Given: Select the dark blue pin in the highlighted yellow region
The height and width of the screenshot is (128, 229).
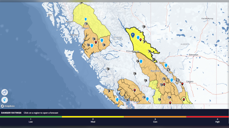Looking at the screenshot, I should coord(133,35).
